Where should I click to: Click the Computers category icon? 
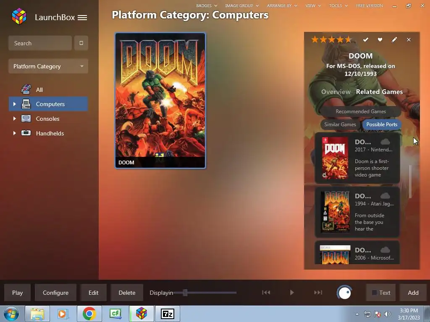click(26, 104)
